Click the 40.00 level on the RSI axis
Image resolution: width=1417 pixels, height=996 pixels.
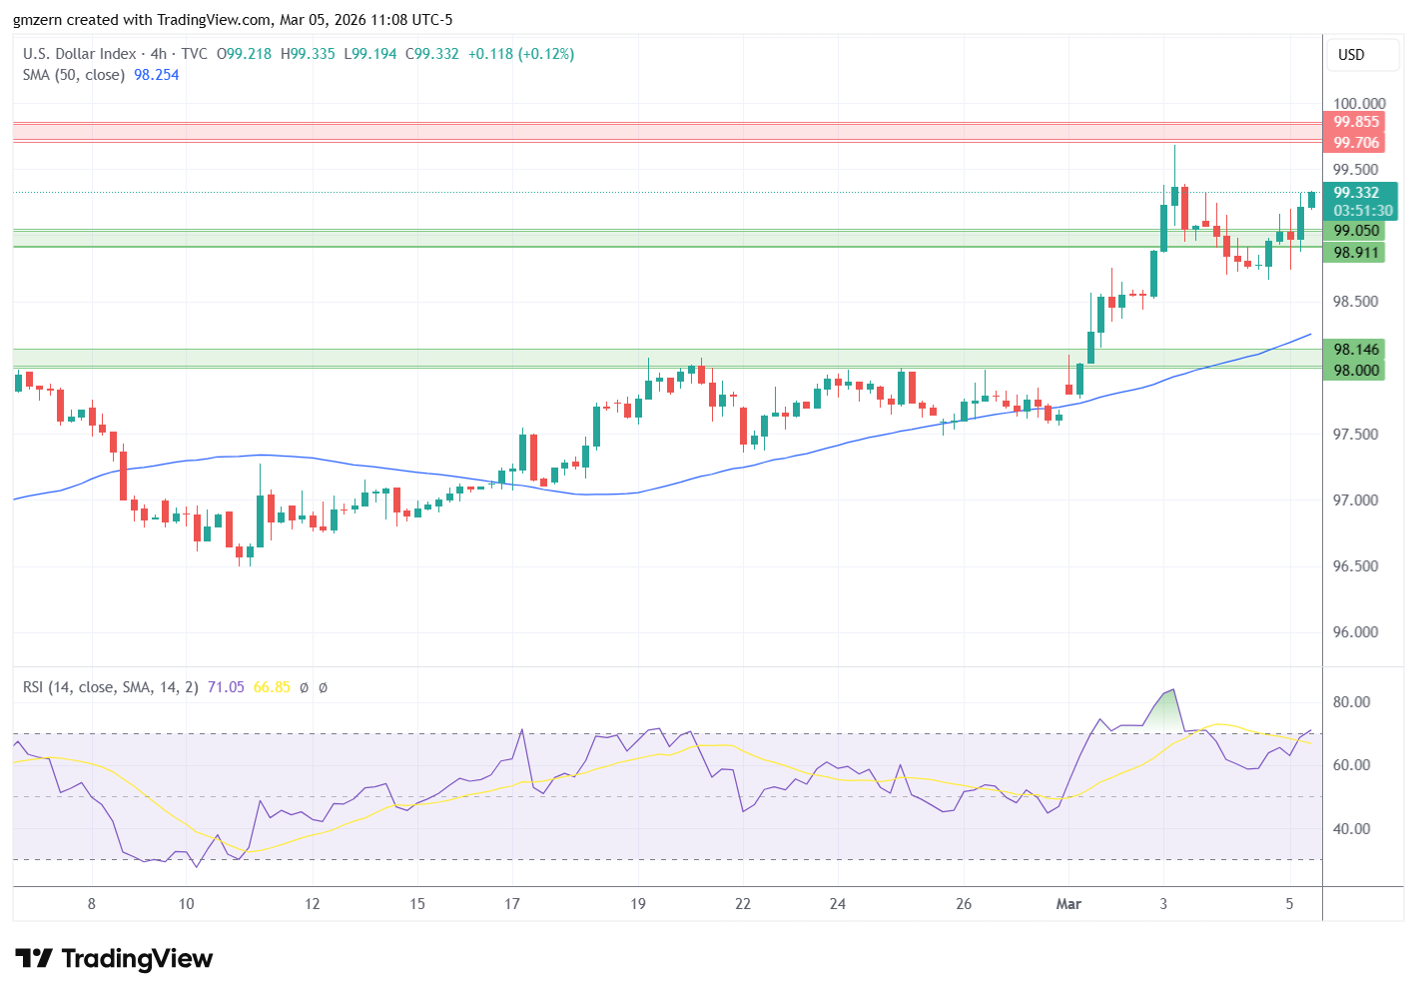pos(1351,829)
